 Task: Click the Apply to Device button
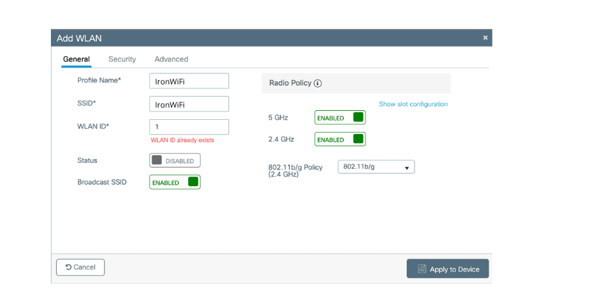point(447,269)
